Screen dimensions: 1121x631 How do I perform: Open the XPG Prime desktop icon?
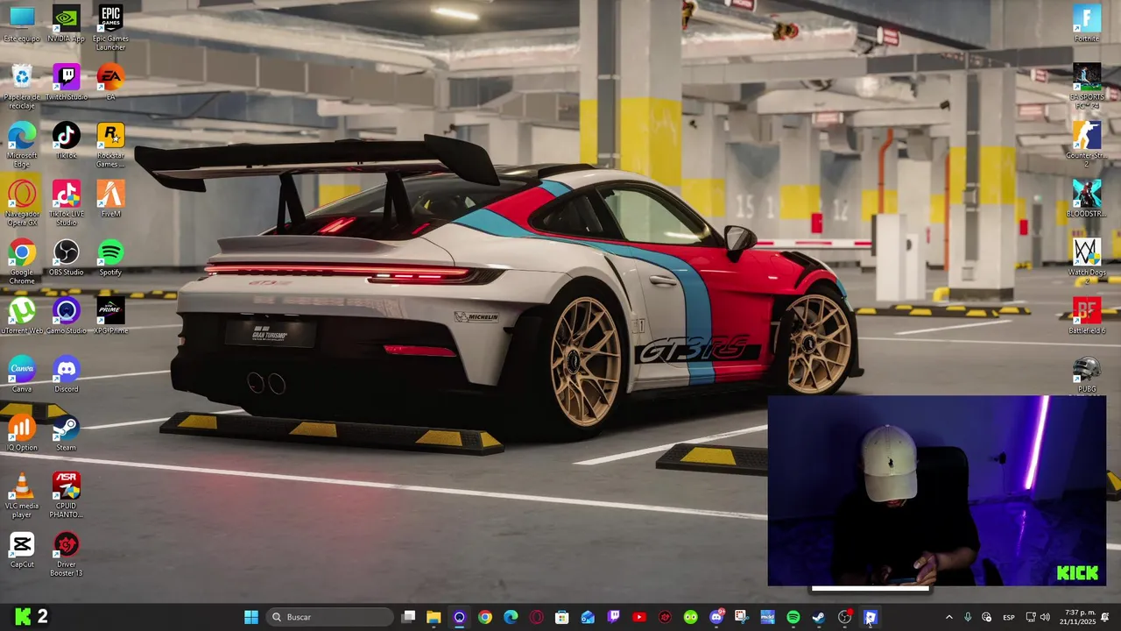(110, 315)
